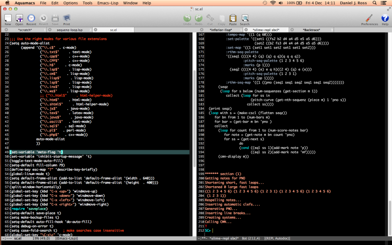Open the Help menu in menu bar

coord(147,3)
